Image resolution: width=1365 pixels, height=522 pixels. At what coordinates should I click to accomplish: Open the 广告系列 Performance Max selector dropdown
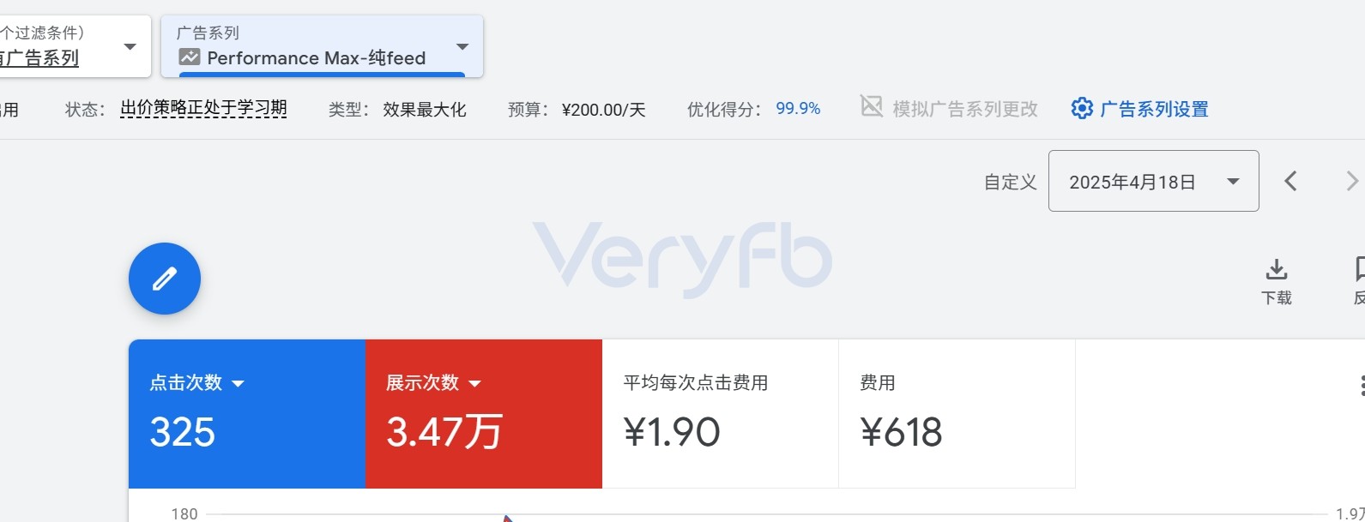point(322,46)
